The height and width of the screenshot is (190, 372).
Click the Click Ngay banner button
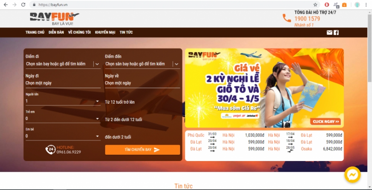point(325,122)
